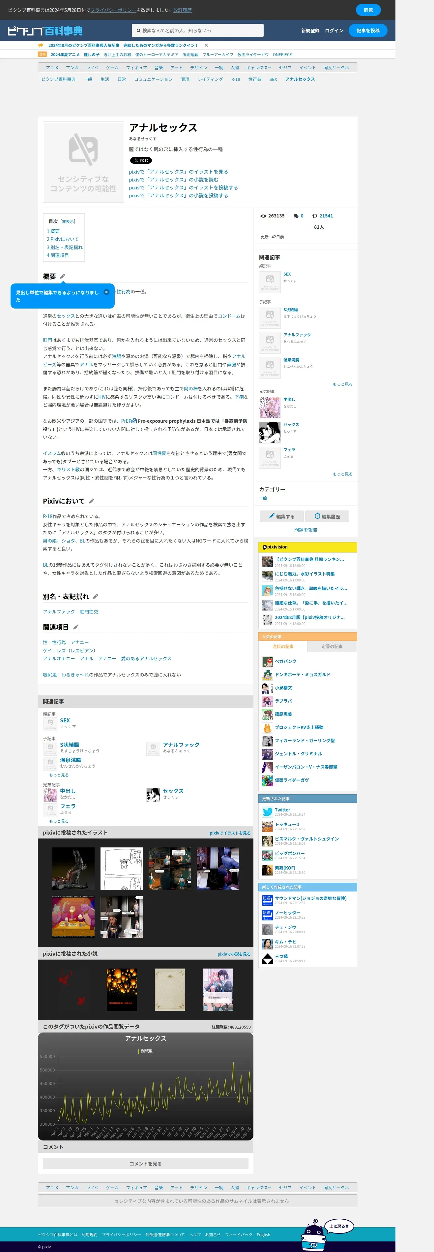
Task: Click the プロジェクトKV炎上騒動 flame icon
Action: pyautogui.click(x=268, y=728)
